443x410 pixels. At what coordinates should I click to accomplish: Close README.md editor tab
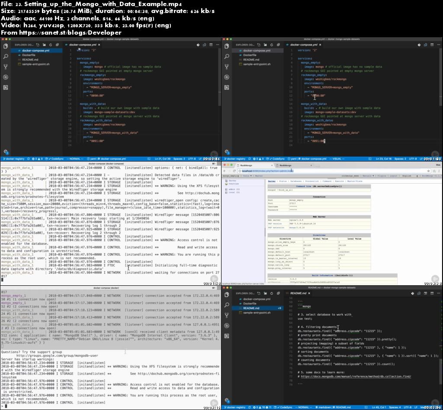pyautogui.click(x=309, y=293)
